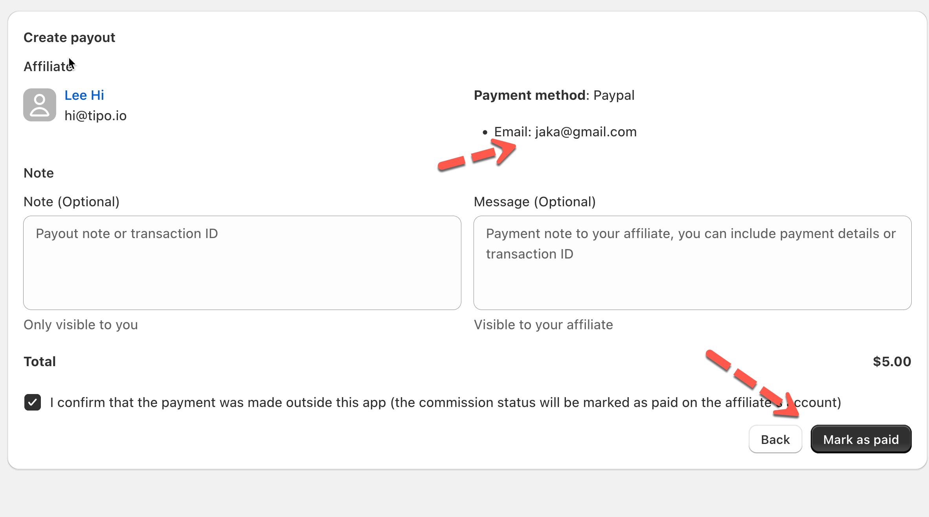The width and height of the screenshot is (929, 517).
Task: Click the bold Note section heading
Action: click(x=39, y=173)
